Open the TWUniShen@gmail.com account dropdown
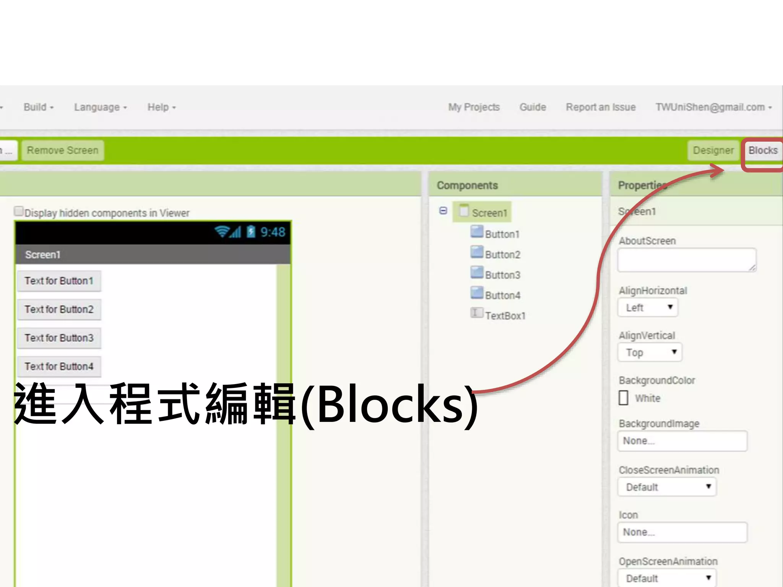Image resolution: width=783 pixels, height=587 pixels. point(714,107)
